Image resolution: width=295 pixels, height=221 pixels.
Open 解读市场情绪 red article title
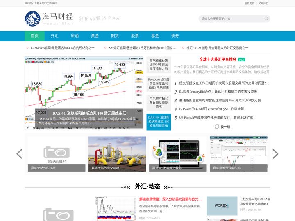(170, 199)
